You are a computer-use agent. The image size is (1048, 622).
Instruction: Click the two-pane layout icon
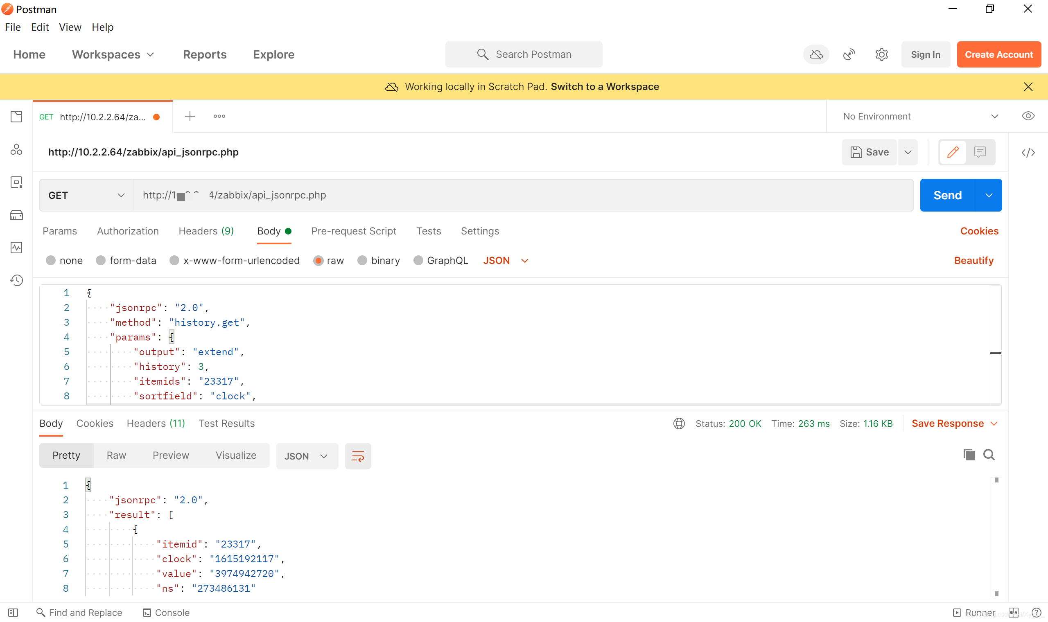point(1014,613)
